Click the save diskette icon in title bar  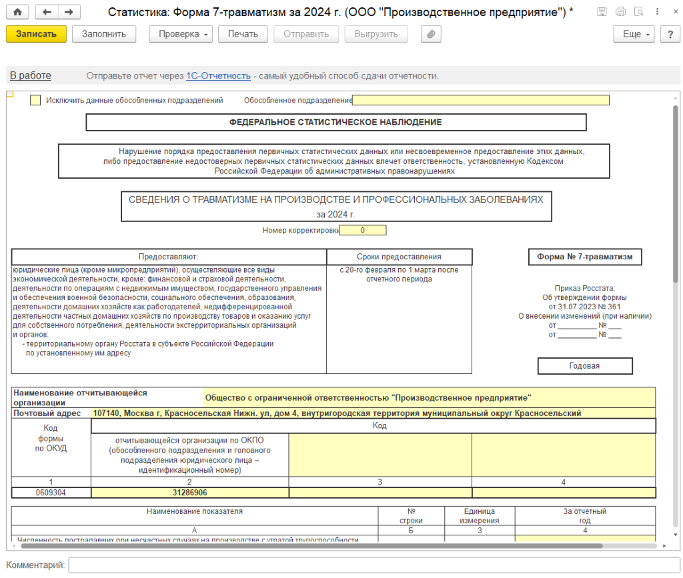point(602,12)
